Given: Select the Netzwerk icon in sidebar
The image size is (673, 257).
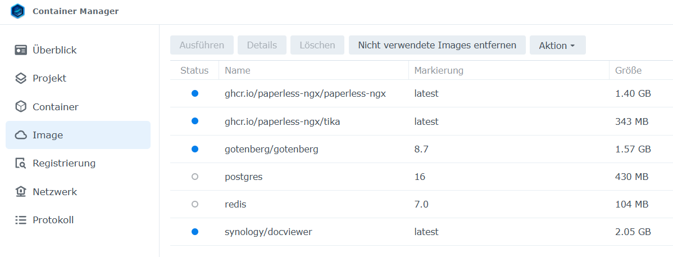Looking at the screenshot, I should [x=21, y=192].
